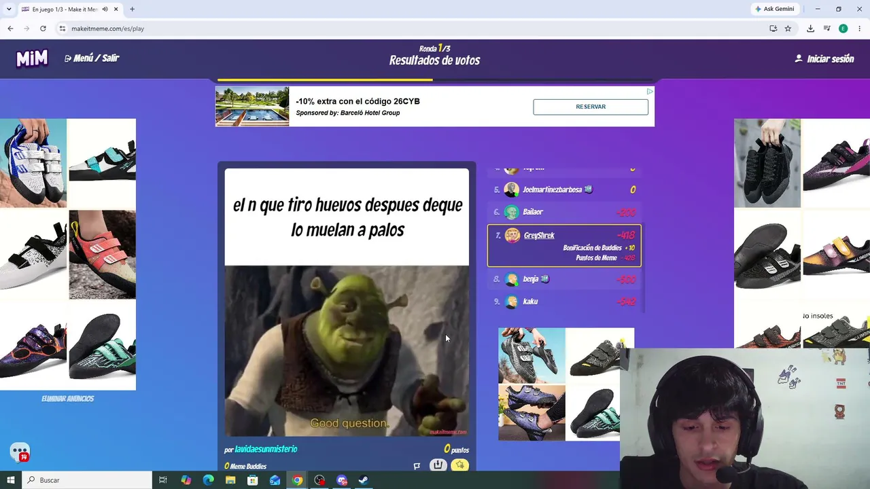Go back to the previous page
The height and width of the screenshot is (489, 870).
tap(10, 29)
